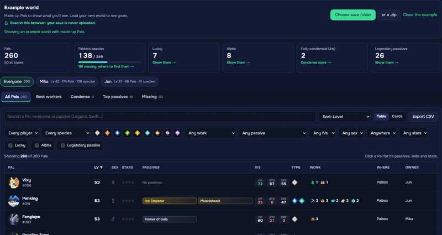Click the star rating in Vixy's row
Screen dimensions: 442x235
click(x=128, y=182)
